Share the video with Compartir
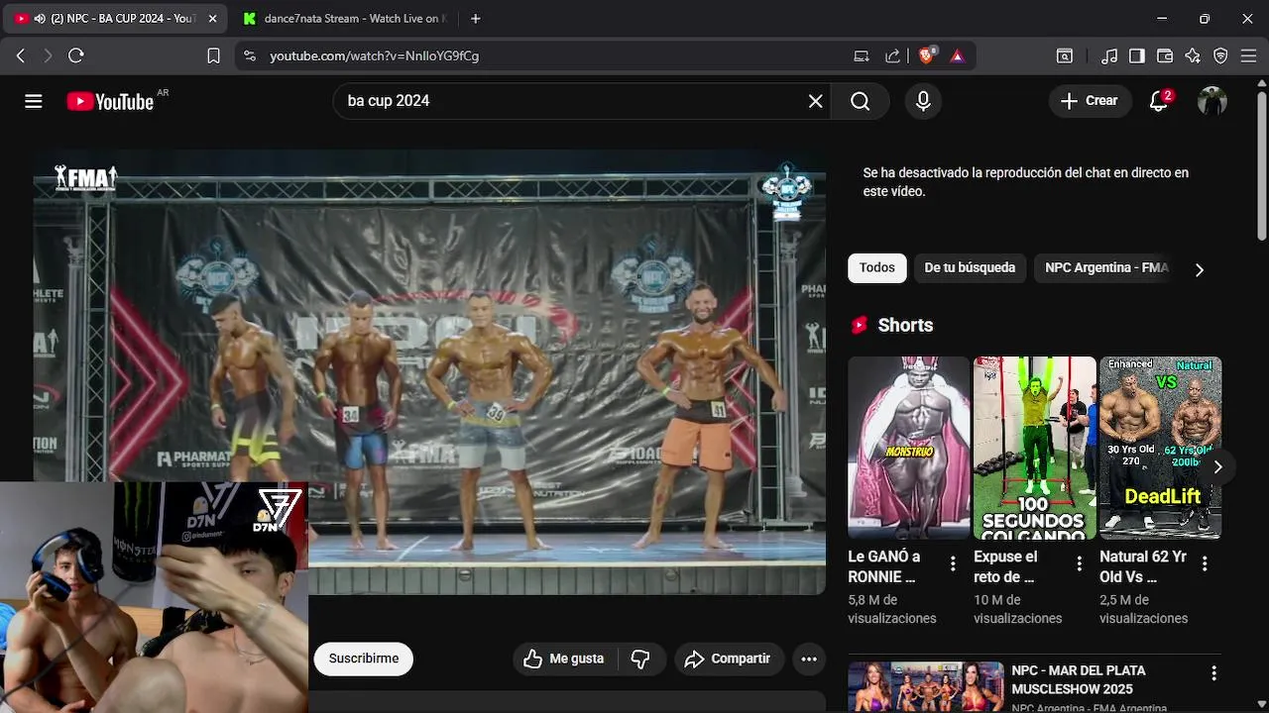 pos(729,659)
